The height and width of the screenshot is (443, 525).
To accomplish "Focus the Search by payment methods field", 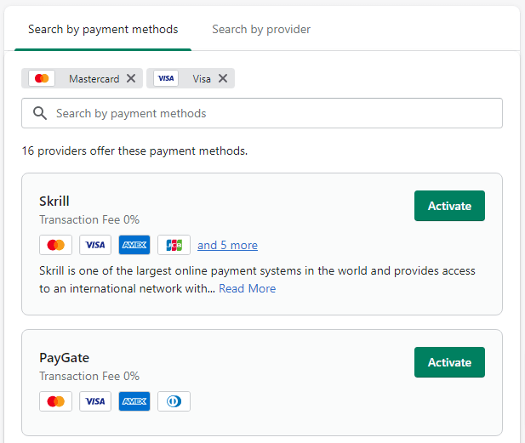I will click(x=262, y=113).
